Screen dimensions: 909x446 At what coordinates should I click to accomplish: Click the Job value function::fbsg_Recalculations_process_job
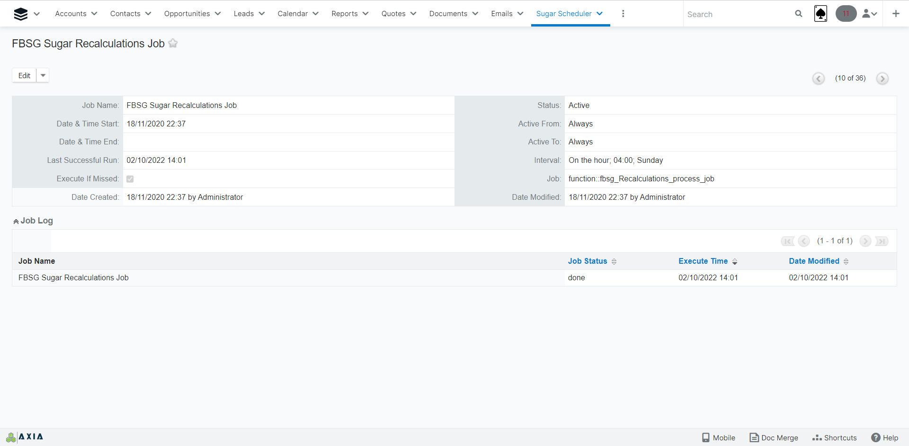tap(642, 179)
